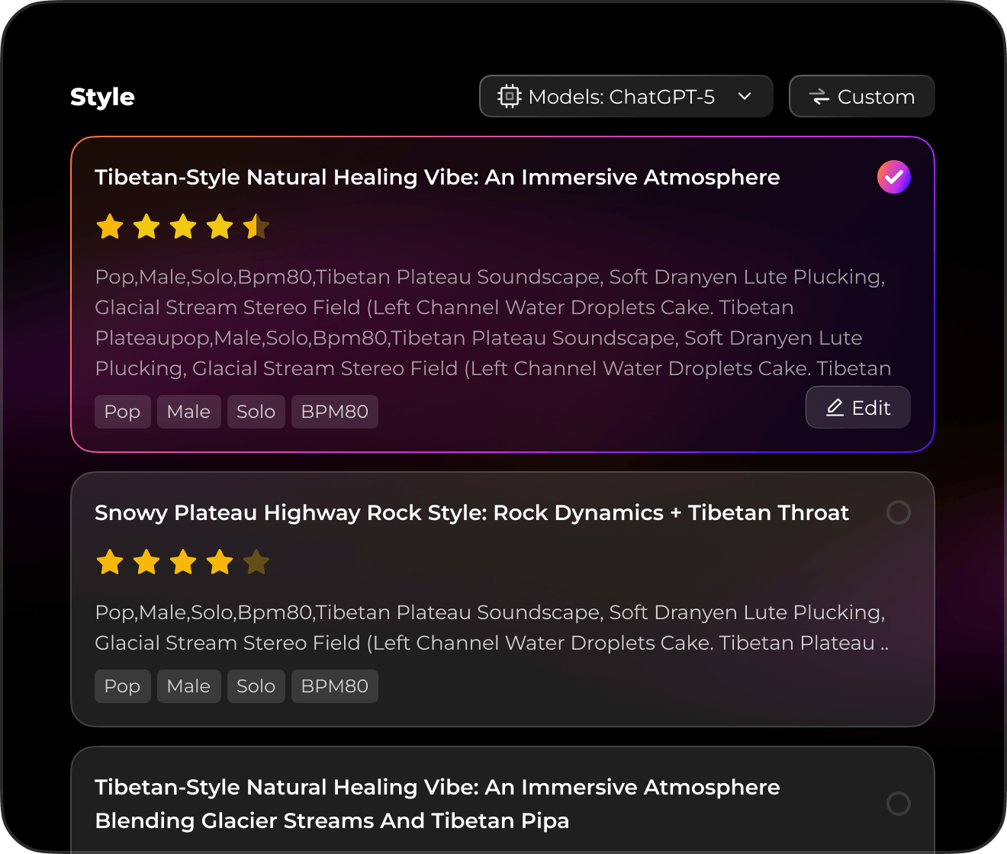Click the first star of the first card

110,226
